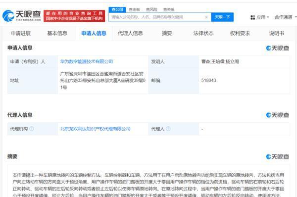Open the 应用 grid icon
This screenshot has height=197, width=297.
[252, 17]
